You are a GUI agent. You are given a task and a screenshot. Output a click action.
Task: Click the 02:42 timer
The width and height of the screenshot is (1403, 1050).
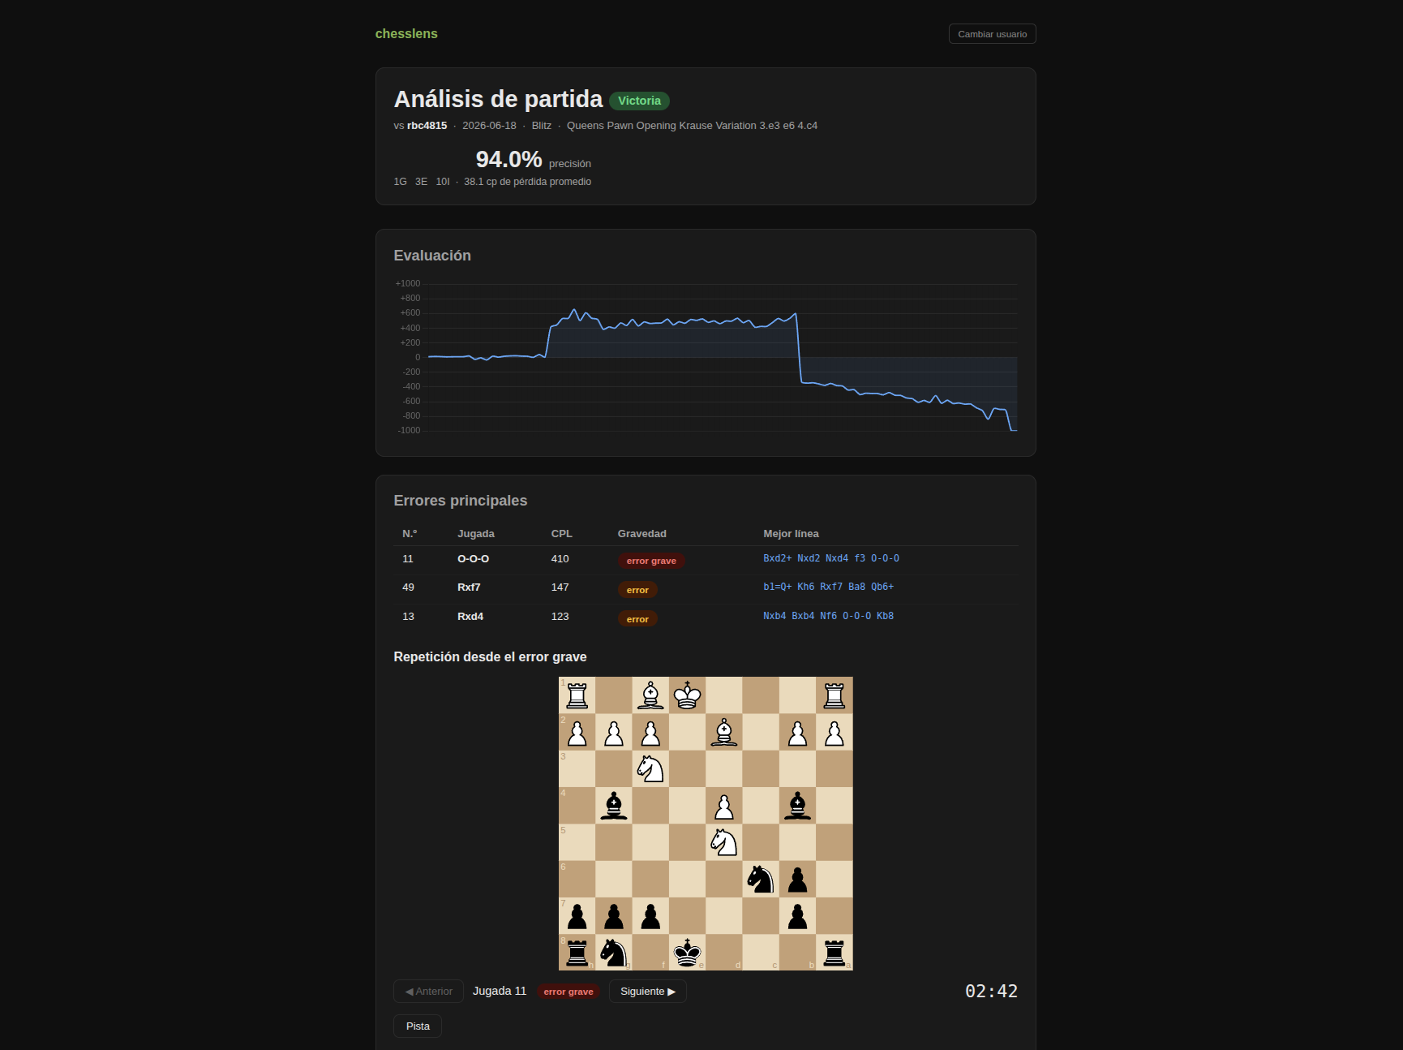(991, 992)
